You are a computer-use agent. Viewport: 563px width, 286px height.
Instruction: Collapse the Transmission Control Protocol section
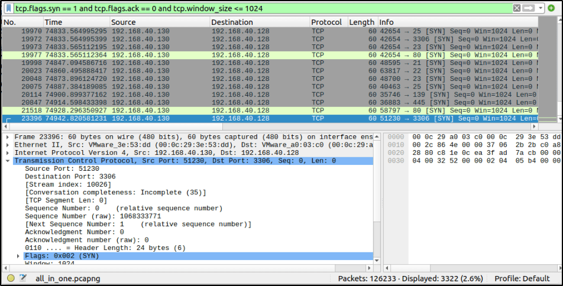[x=7, y=161]
